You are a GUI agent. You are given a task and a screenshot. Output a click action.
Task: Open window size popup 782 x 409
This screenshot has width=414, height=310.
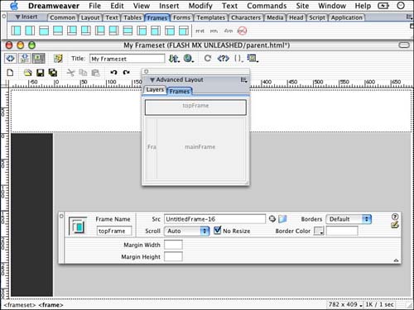[345, 304]
